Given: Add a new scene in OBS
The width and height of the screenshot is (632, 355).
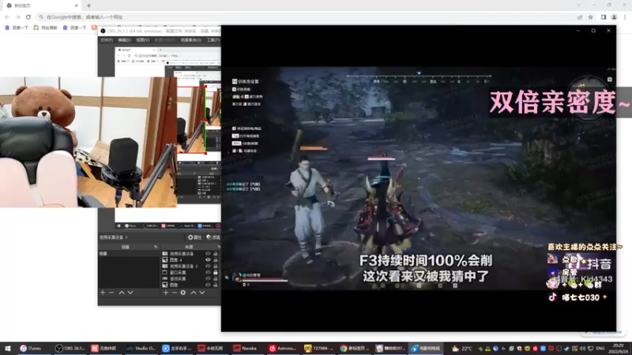Looking at the screenshot, I should click(x=103, y=293).
